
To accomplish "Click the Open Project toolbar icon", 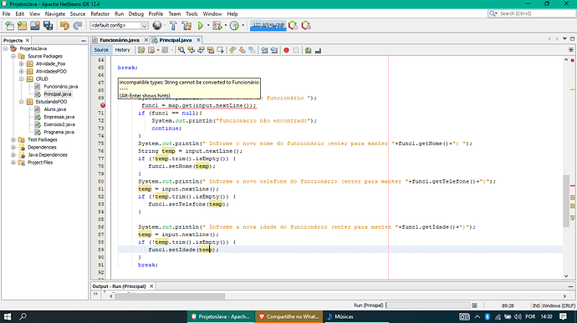I will 35,26.
